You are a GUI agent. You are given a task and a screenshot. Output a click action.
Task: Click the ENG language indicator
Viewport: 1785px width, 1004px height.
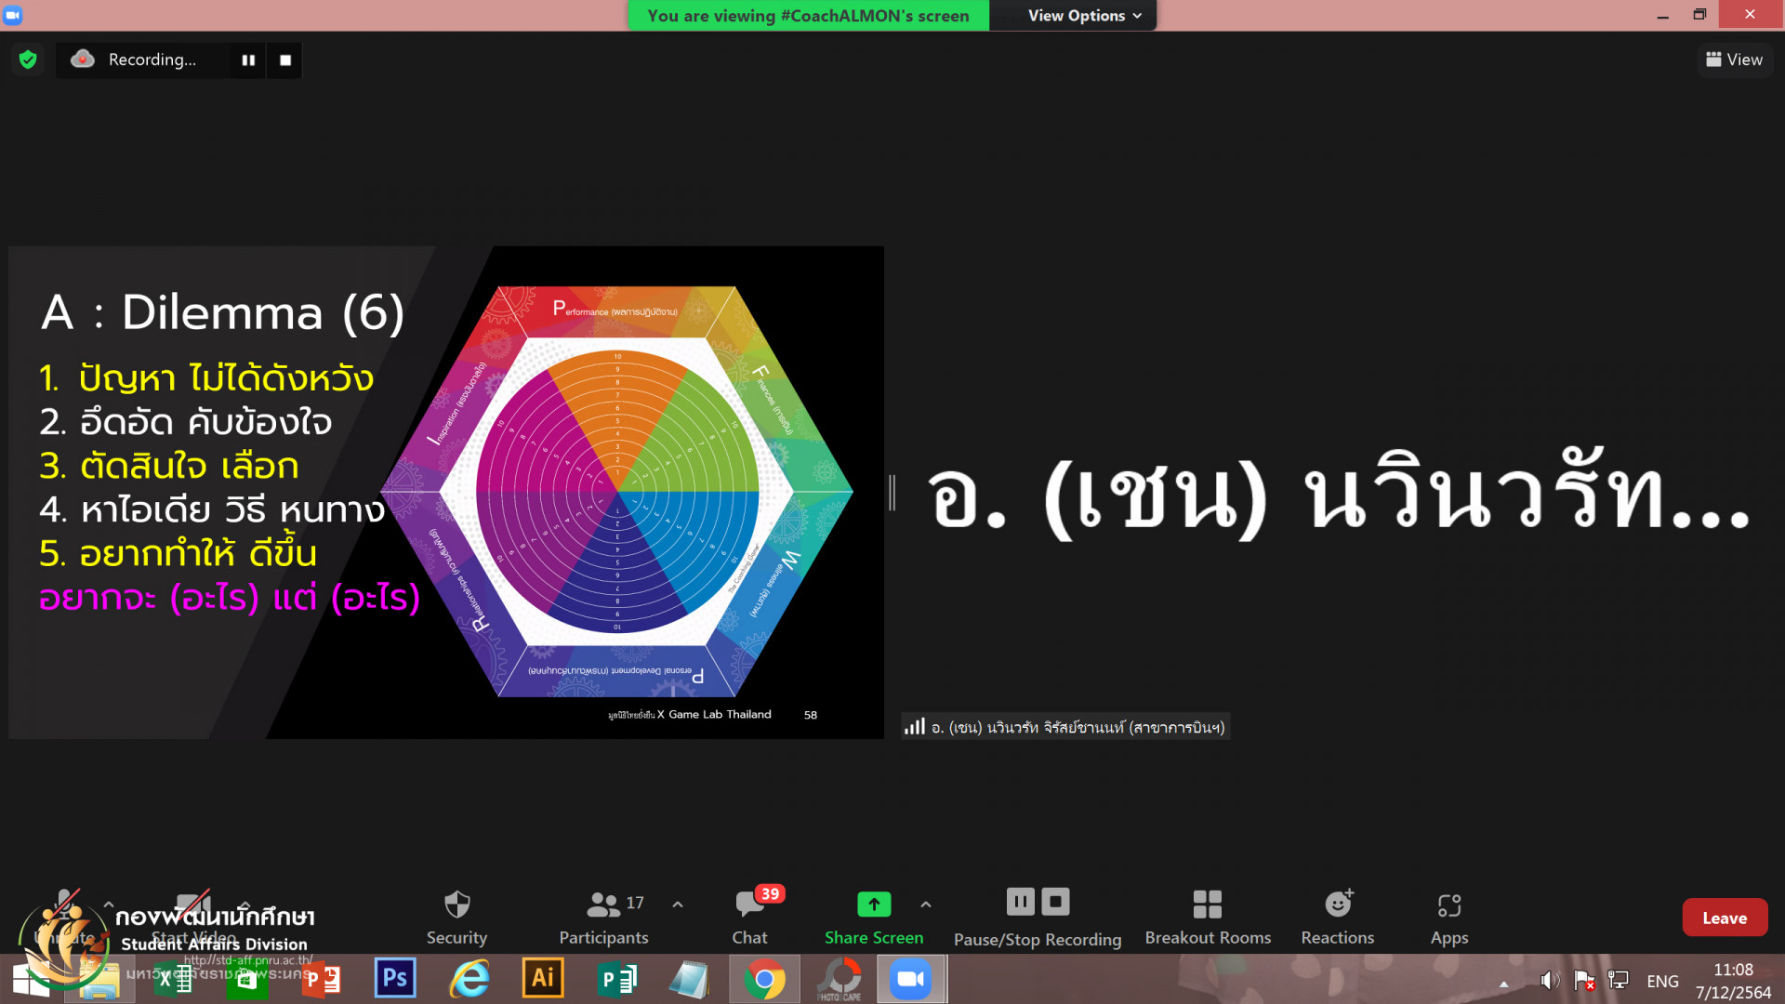pyautogui.click(x=1662, y=981)
